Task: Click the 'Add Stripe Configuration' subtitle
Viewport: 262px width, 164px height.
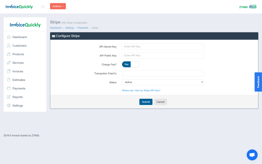Action: (74, 23)
